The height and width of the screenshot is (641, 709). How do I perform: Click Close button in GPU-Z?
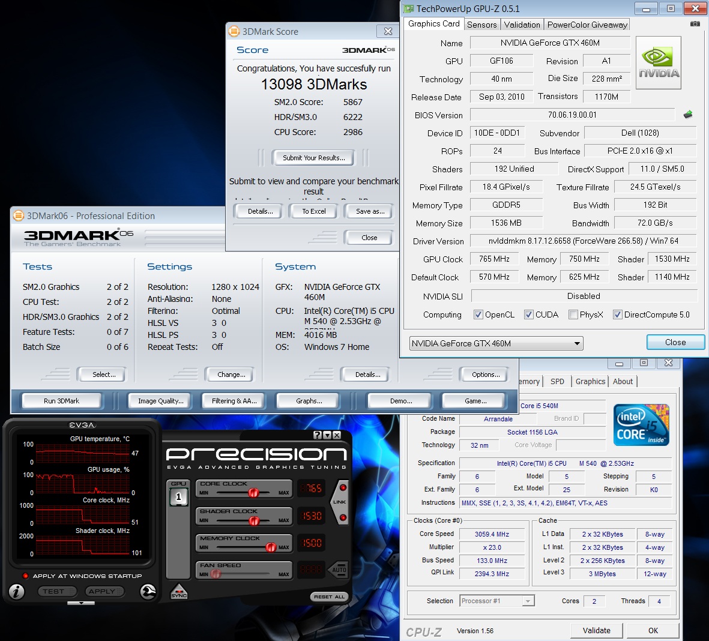tap(675, 342)
